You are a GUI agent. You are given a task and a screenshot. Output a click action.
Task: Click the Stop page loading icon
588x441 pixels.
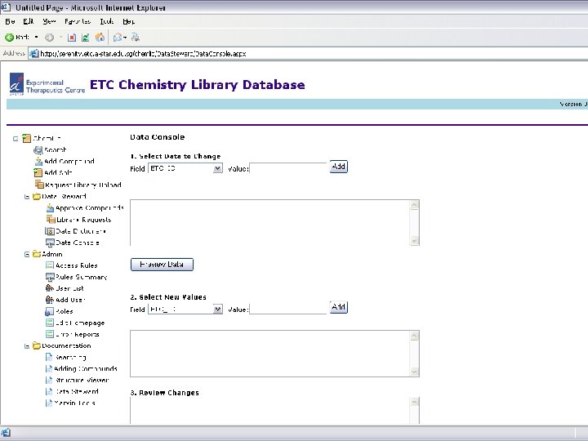[x=72, y=37]
